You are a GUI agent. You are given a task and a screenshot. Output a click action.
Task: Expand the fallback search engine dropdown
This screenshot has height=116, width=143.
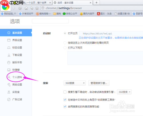[124, 92]
